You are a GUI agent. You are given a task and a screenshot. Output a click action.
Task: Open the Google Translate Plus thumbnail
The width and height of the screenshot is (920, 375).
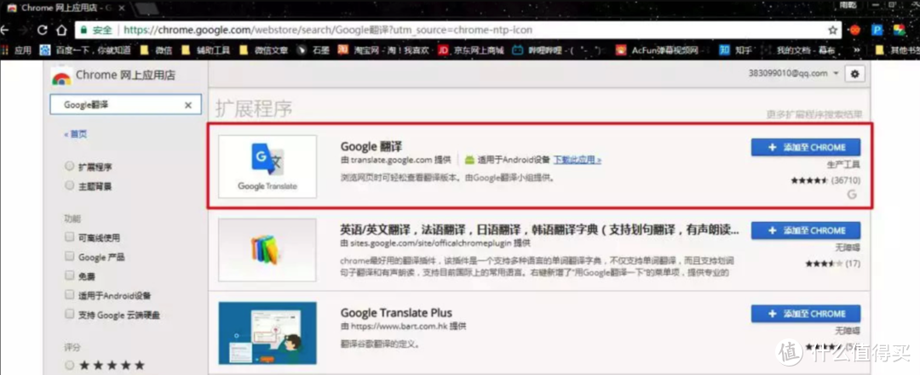point(267,332)
